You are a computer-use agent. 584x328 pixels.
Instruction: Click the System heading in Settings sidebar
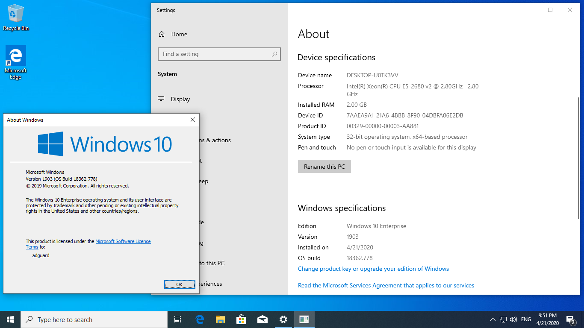[167, 74]
